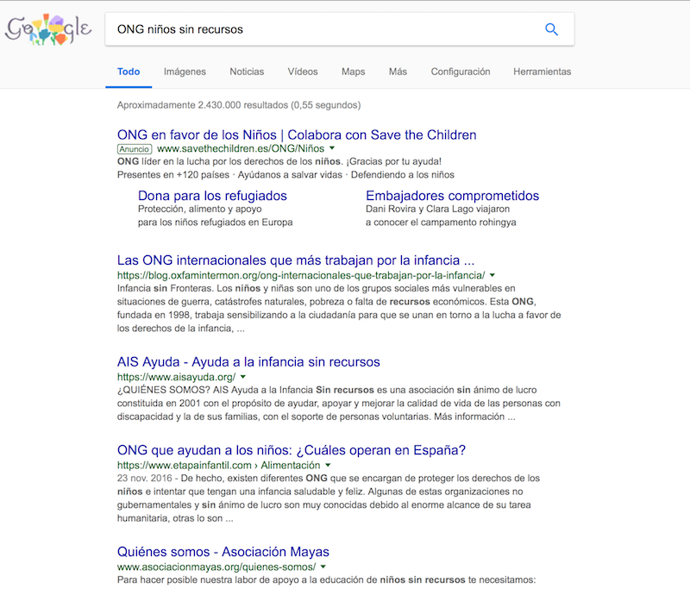Open 'Dona para los refugiados' sitelink
This screenshot has width=690, height=589.
[x=212, y=196]
